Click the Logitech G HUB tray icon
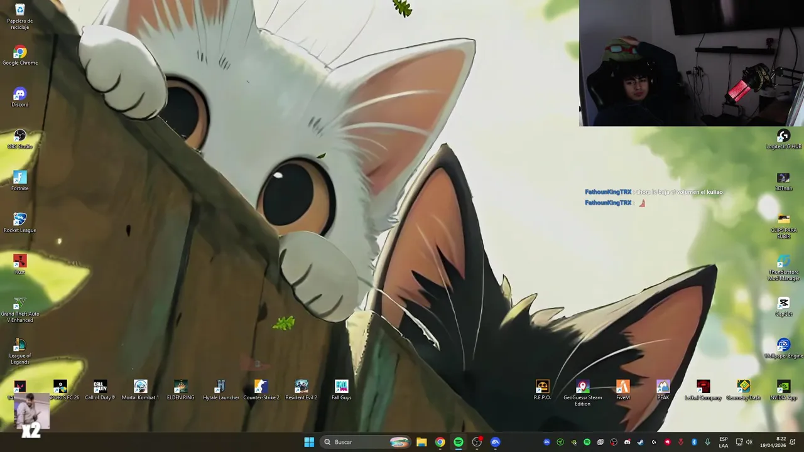Screen dimensions: 804x452 tap(654, 442)
